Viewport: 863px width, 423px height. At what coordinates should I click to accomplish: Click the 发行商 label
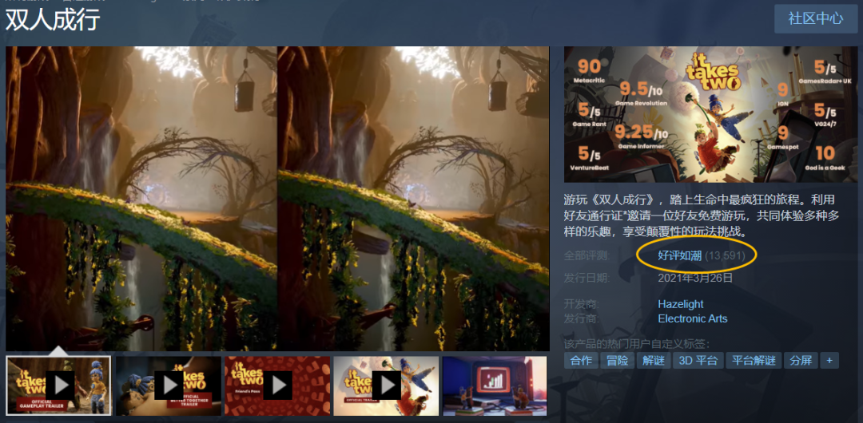pos(582,318)
